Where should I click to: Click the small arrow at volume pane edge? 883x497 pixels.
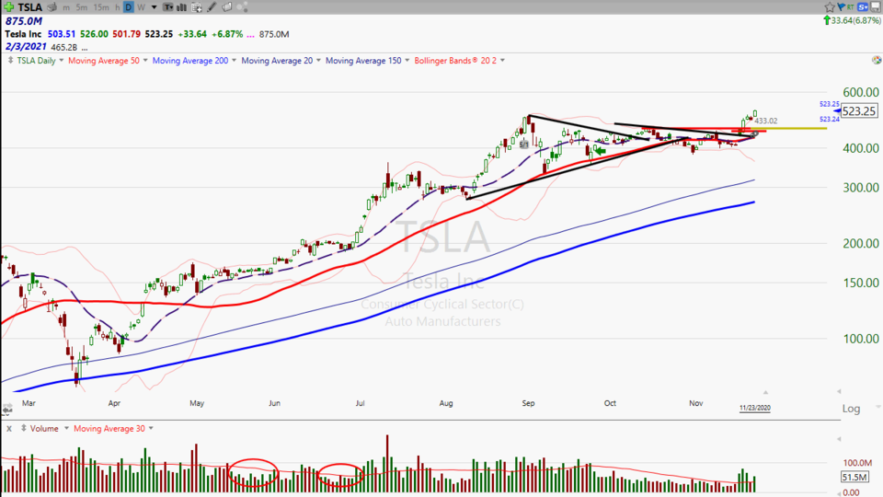click(x=839, y=439)
